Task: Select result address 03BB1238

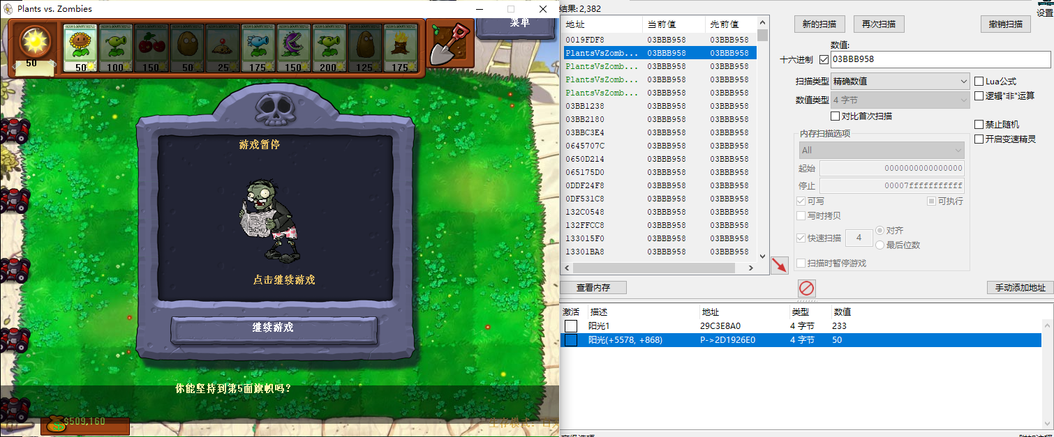Action: click(x=585, y=106)
